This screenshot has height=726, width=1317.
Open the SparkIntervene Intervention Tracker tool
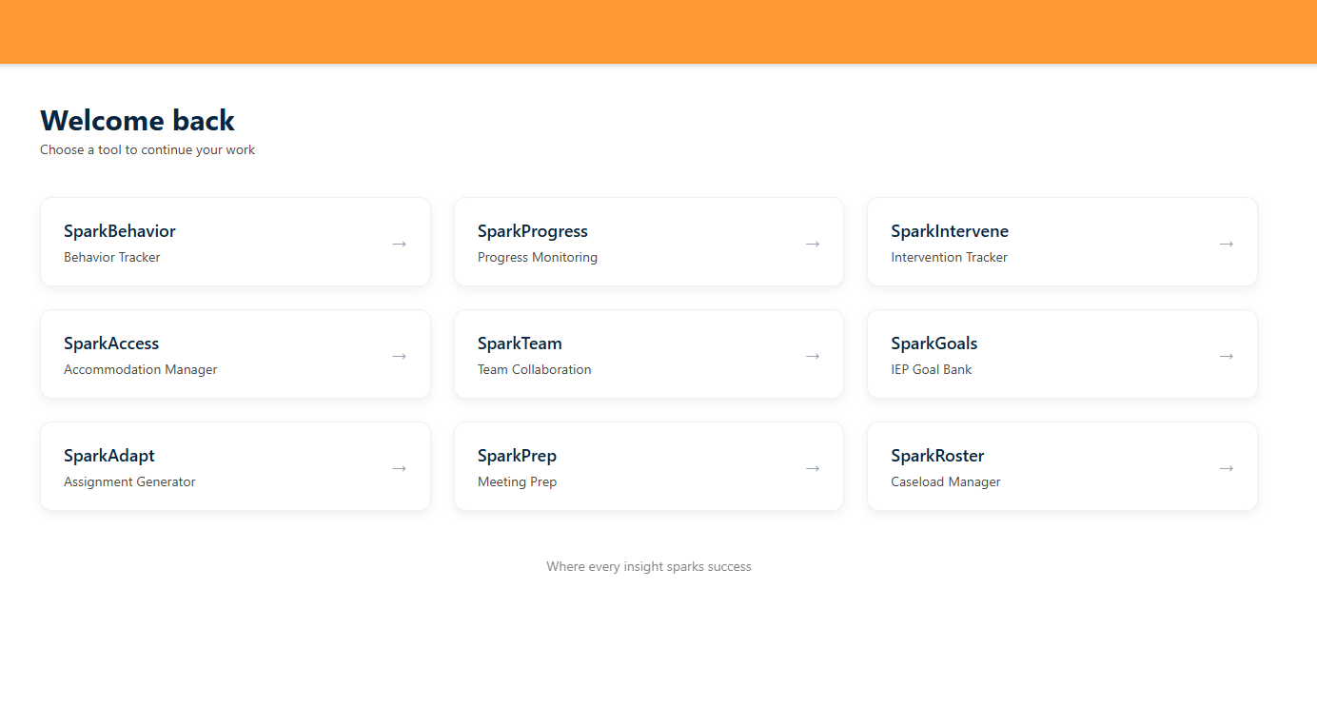coord(1061,242)
